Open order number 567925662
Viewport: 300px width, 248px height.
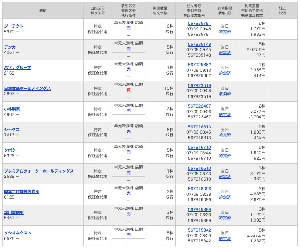199,65
